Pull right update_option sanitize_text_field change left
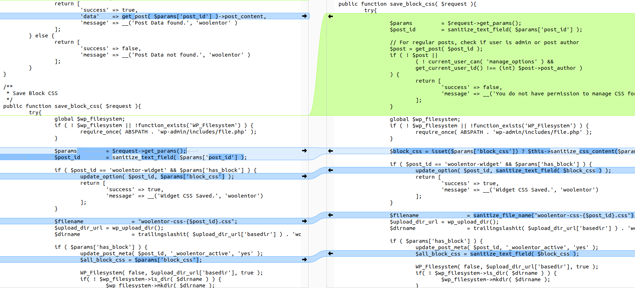635x288 pixels. (x=330, y=170)
